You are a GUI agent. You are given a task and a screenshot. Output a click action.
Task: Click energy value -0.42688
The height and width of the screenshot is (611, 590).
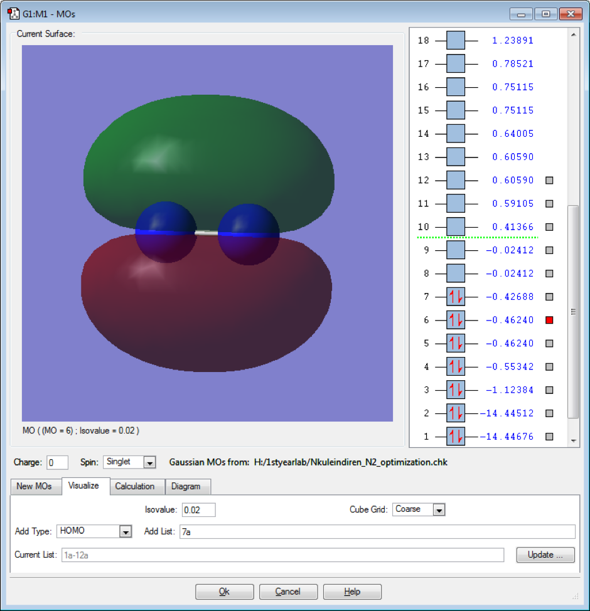tap(510, 297)
